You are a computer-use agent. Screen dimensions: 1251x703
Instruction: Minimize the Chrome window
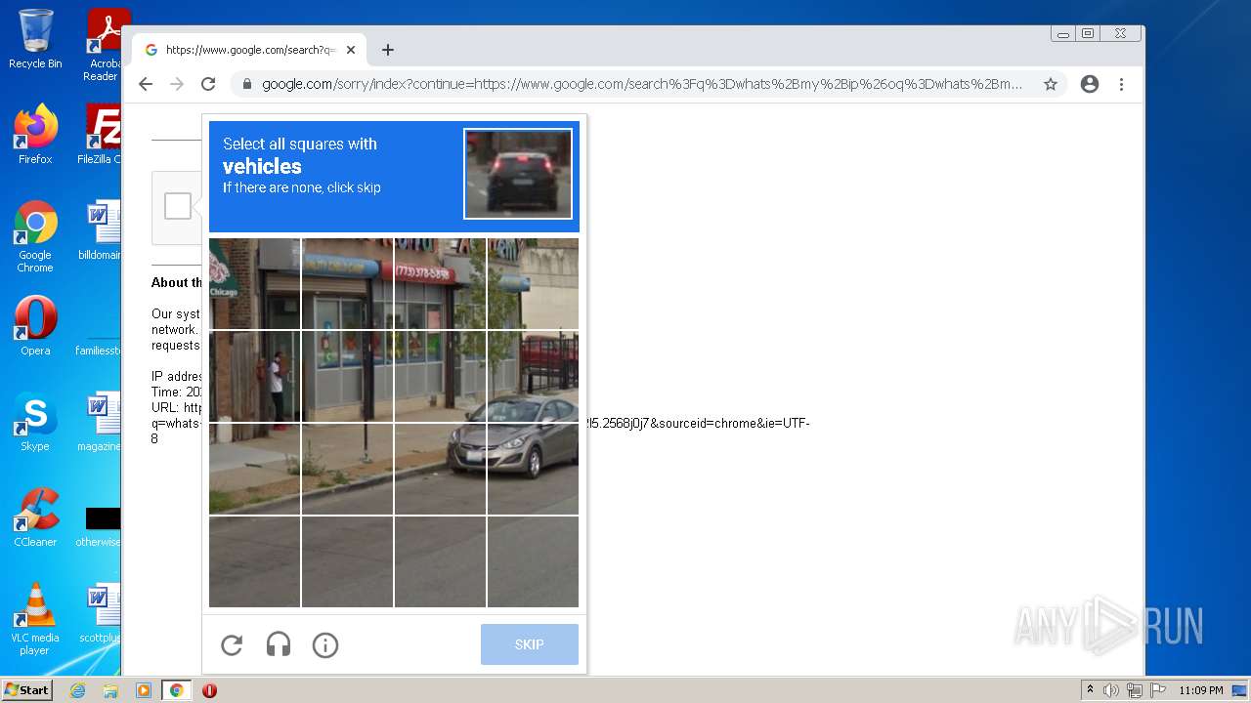tap(1063, 33)
